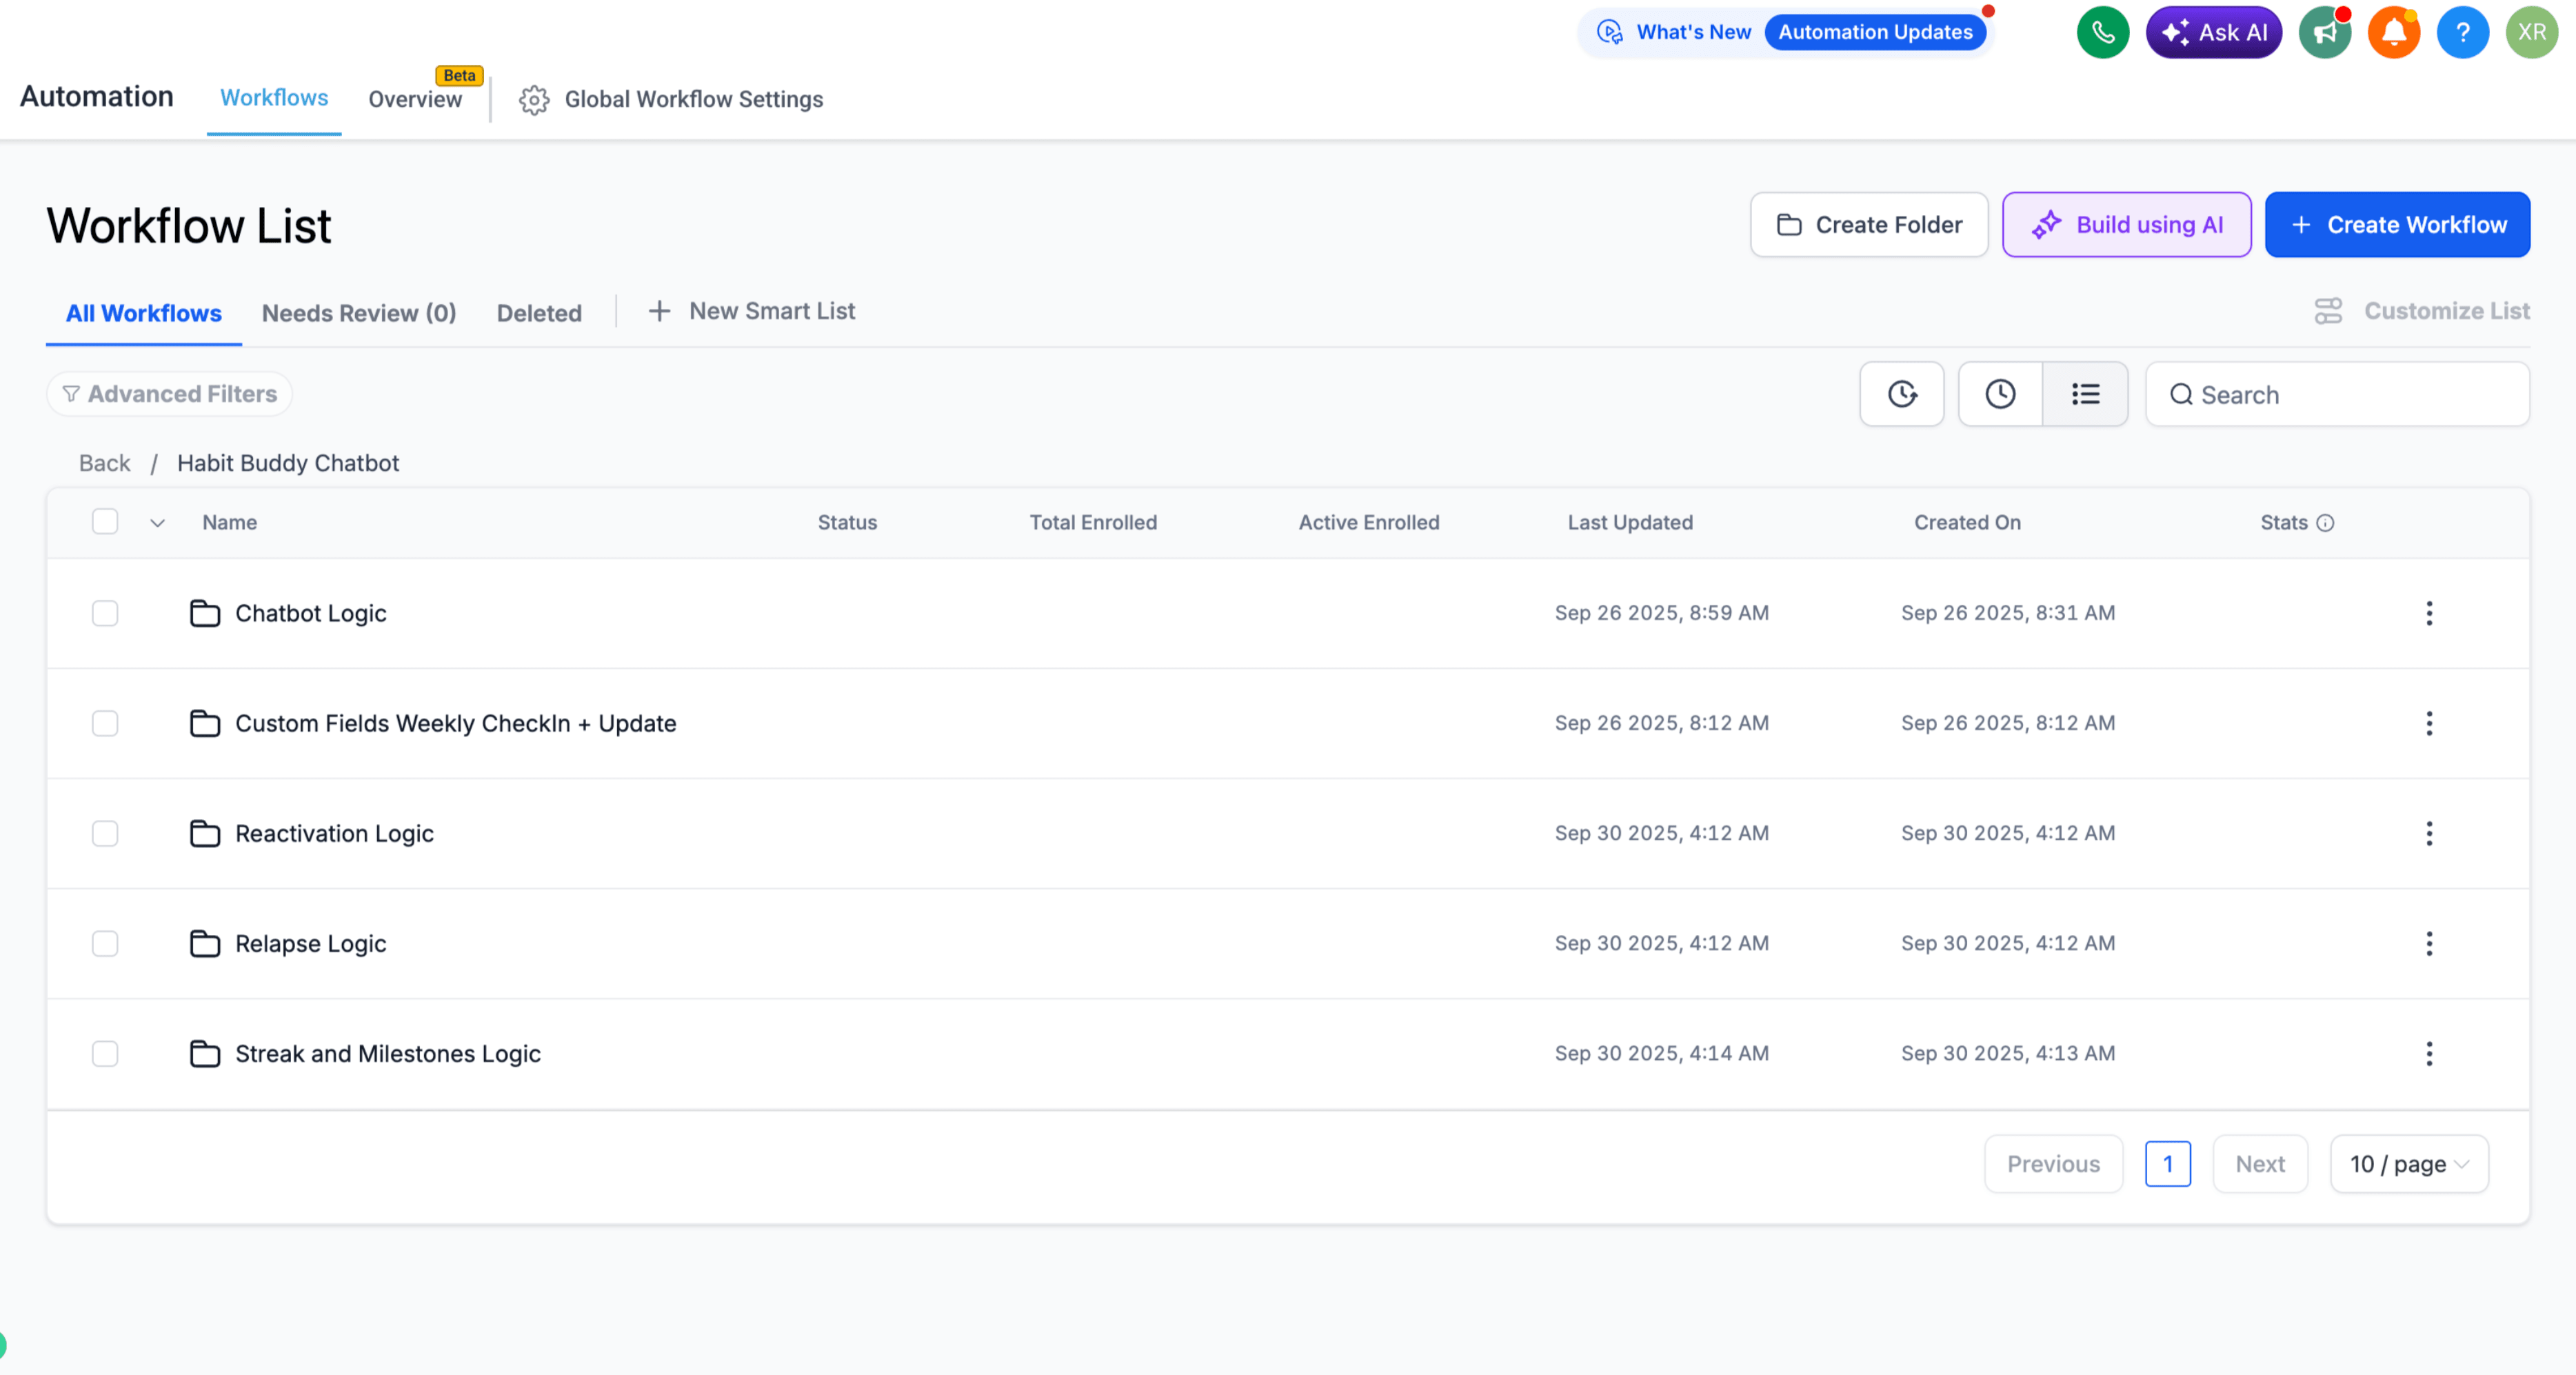Switch to the Overview Beta tab
Image resolution: width=2576 pixels, height=1375 pixels.
coord(415,99)
